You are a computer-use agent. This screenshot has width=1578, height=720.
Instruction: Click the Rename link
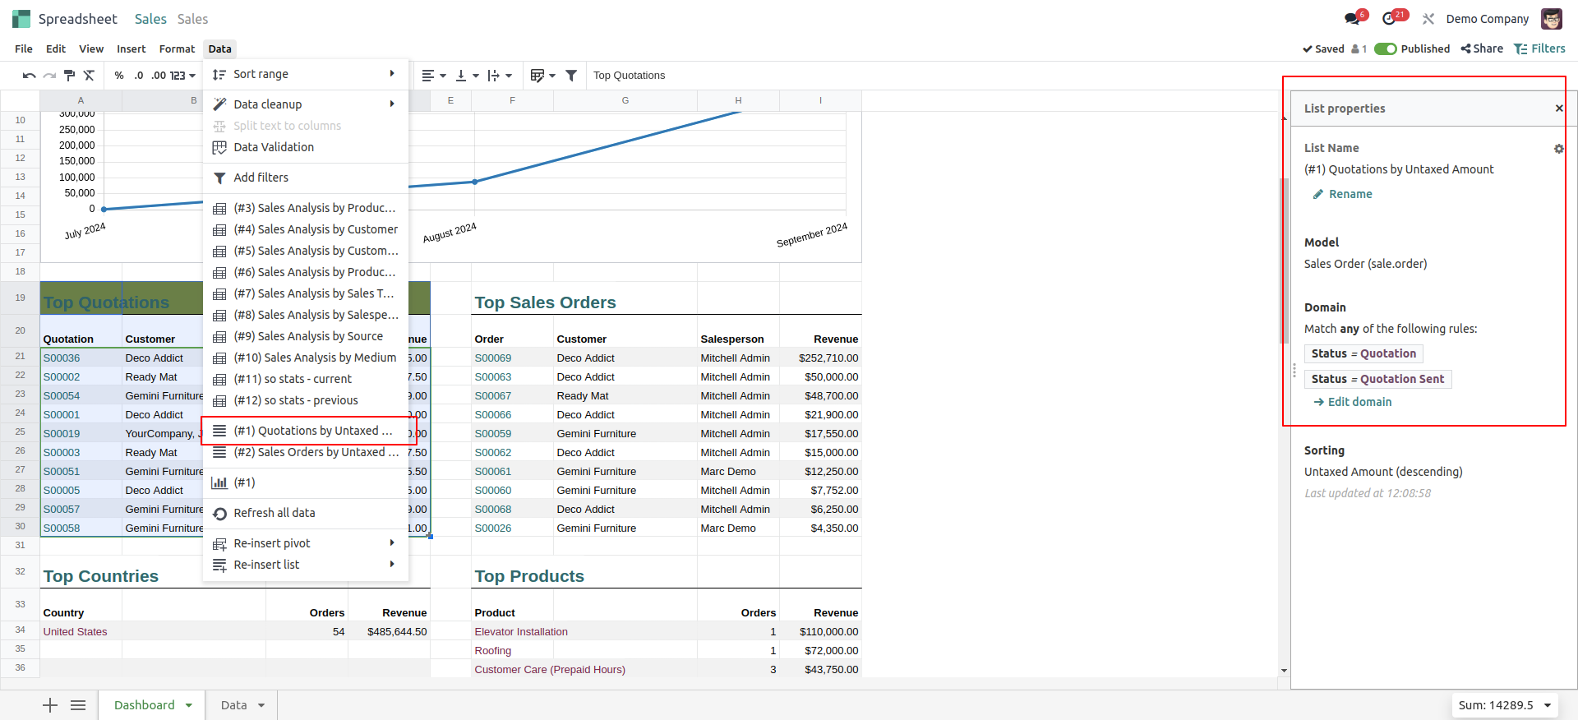(1343, 194)
